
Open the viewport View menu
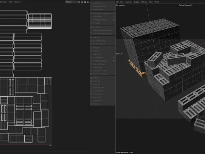(x=122, y=2)
